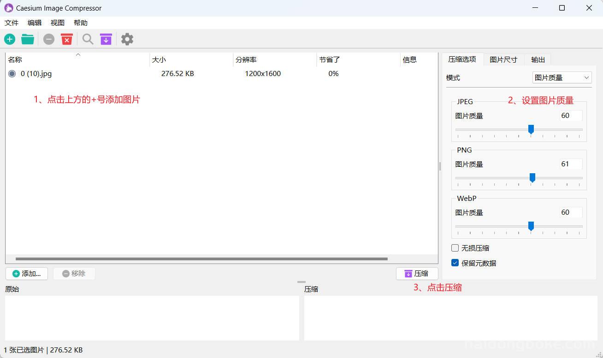The height and width of the screenshot is (358, 603).
Task: Click the 移除 button below the list
Action: tap(74, 274)
